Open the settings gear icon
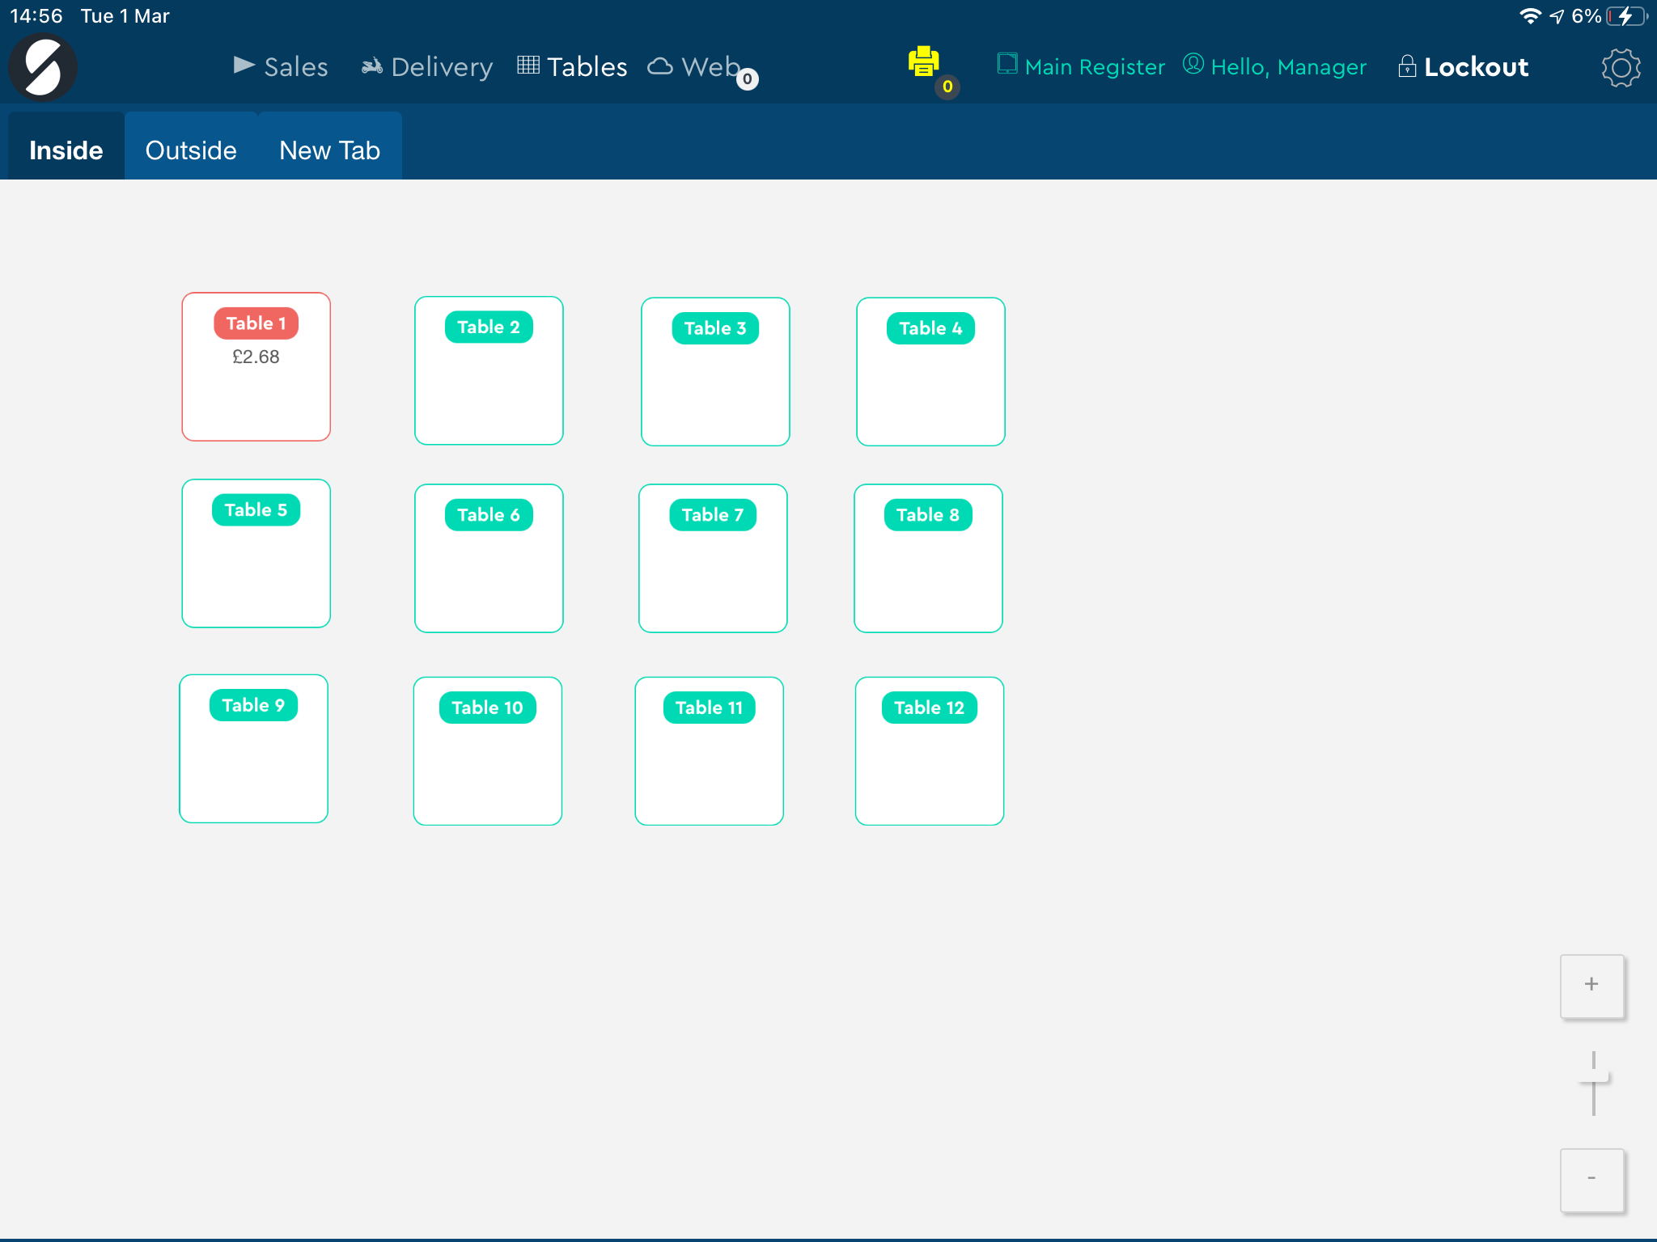Image resolution: width=1657 pixels, height=1242 pixels. point(1621,68)
